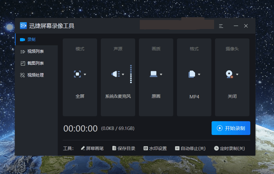Minimize the recorder window
Viewport: 274px width, 174px height.
(x=236, y=26)
